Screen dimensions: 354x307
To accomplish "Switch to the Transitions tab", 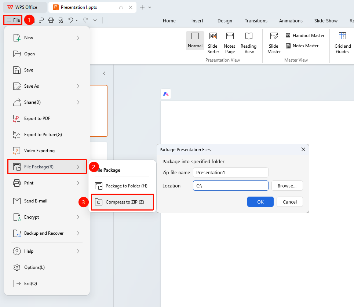I will click(256, 21).
